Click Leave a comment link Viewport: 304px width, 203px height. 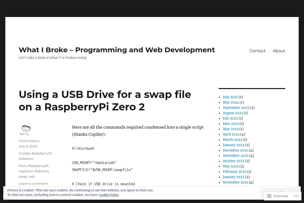coord(33,183)
